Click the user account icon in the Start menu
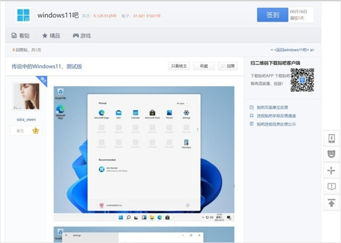 pyautogui.click(x=102, y=205)
